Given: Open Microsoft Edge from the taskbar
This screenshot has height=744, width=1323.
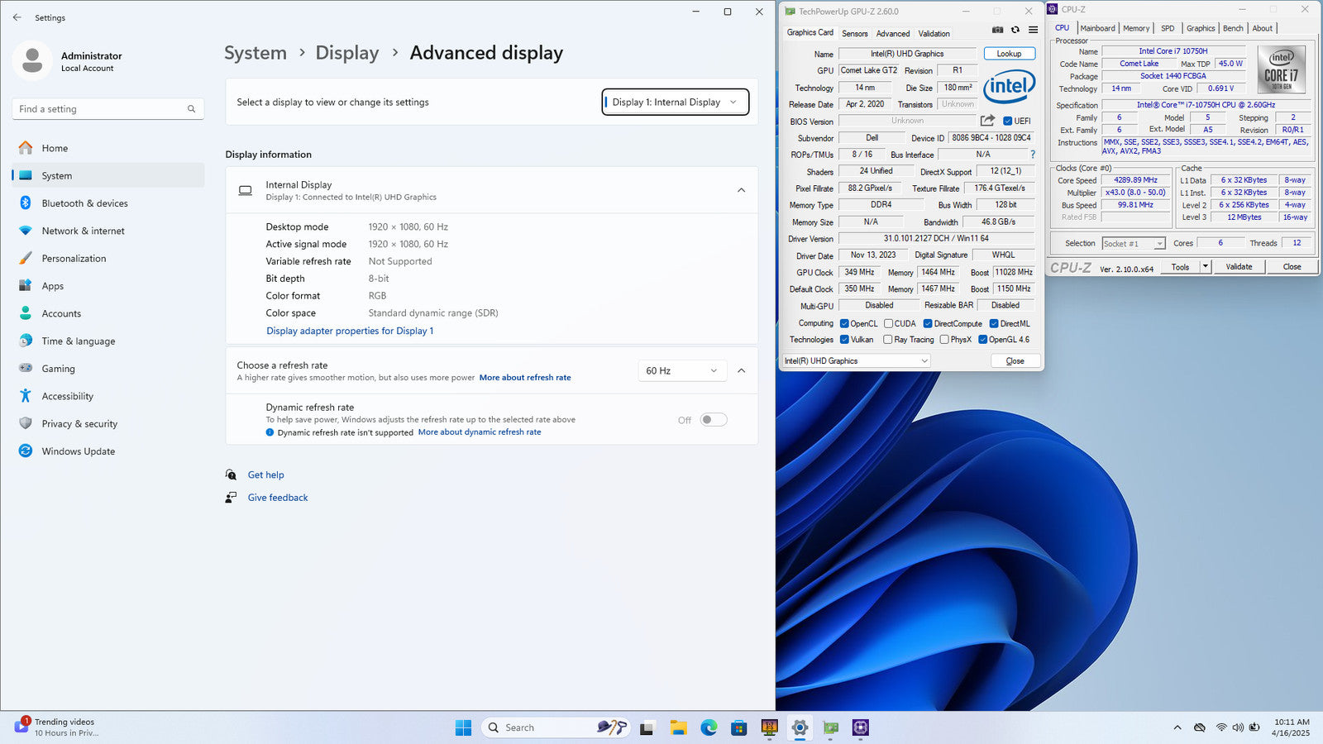Looking at the screenshot, I should [709, 727].
